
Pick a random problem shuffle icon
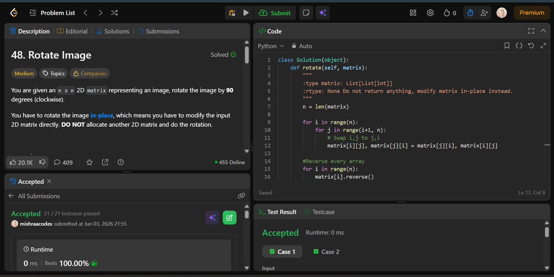(x=114, y=13)
